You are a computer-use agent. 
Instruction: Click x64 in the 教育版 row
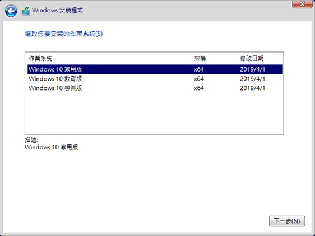coord(199,79)
